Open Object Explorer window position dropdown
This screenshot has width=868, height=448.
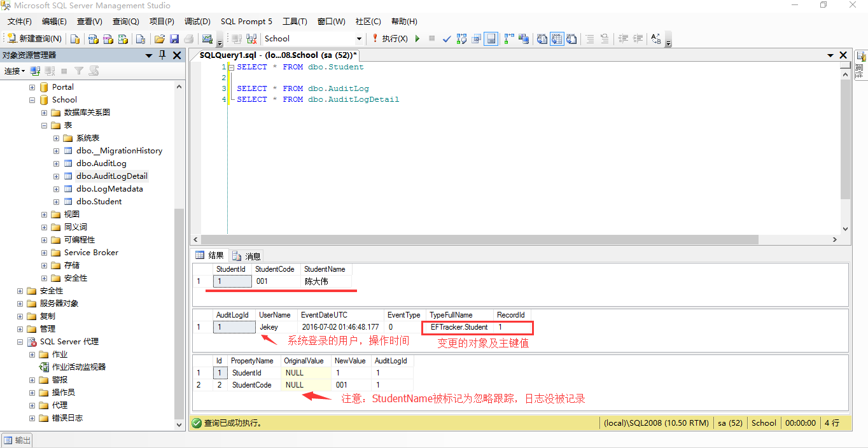(149, 55)
